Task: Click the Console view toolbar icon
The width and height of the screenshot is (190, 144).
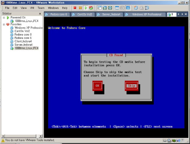Action: click(128, 8)
